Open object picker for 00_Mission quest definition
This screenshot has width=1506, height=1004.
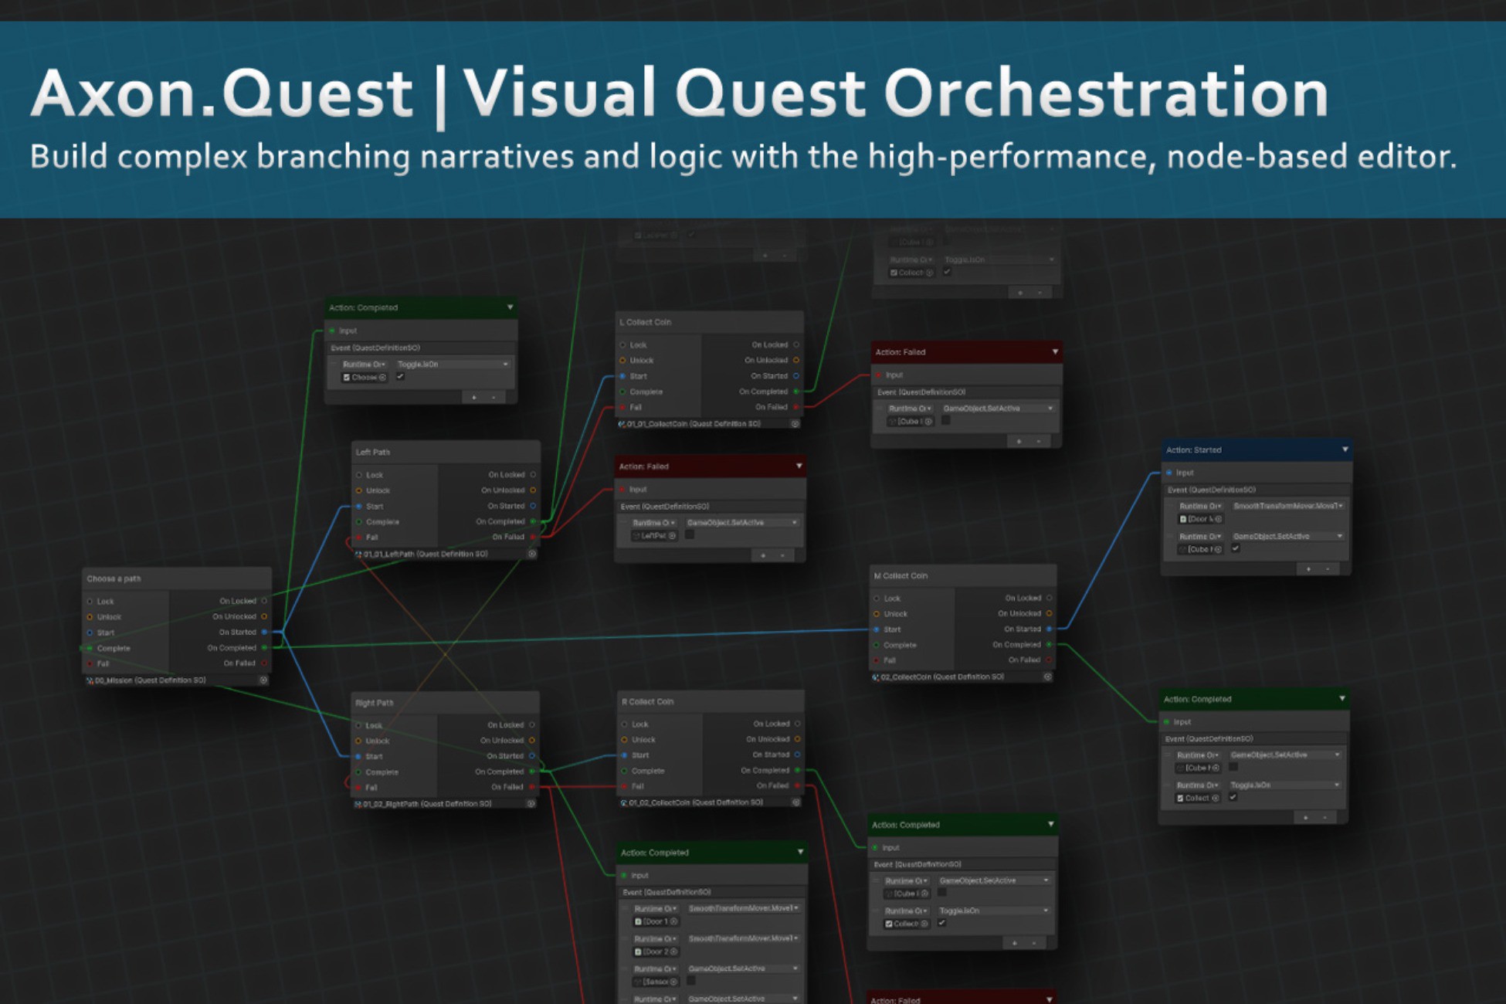(263, 680)
